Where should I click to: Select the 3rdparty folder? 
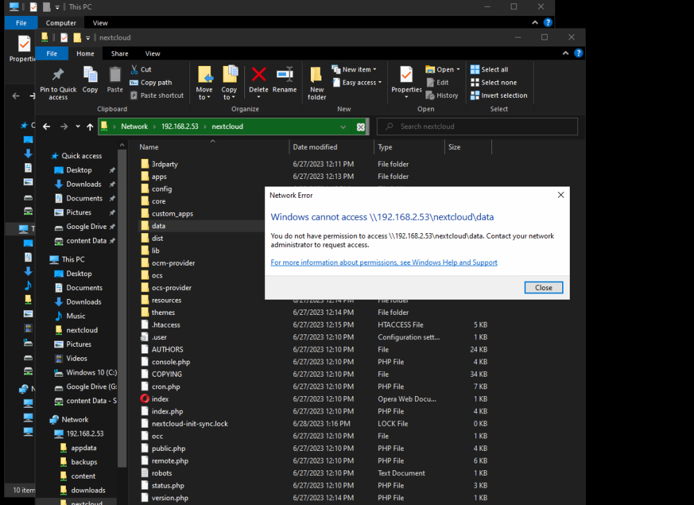point(164,164)
